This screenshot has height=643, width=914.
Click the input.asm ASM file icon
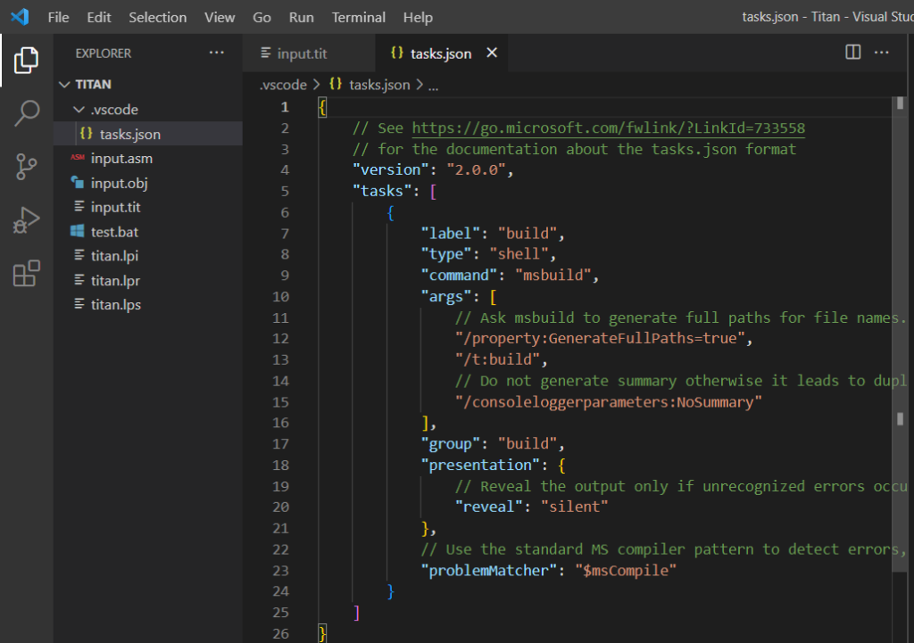pyautogui.click(x=78, y=158)
